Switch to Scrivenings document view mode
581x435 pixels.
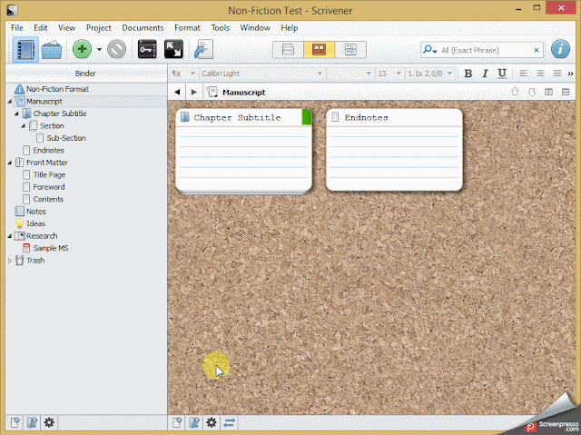(288, 50)
